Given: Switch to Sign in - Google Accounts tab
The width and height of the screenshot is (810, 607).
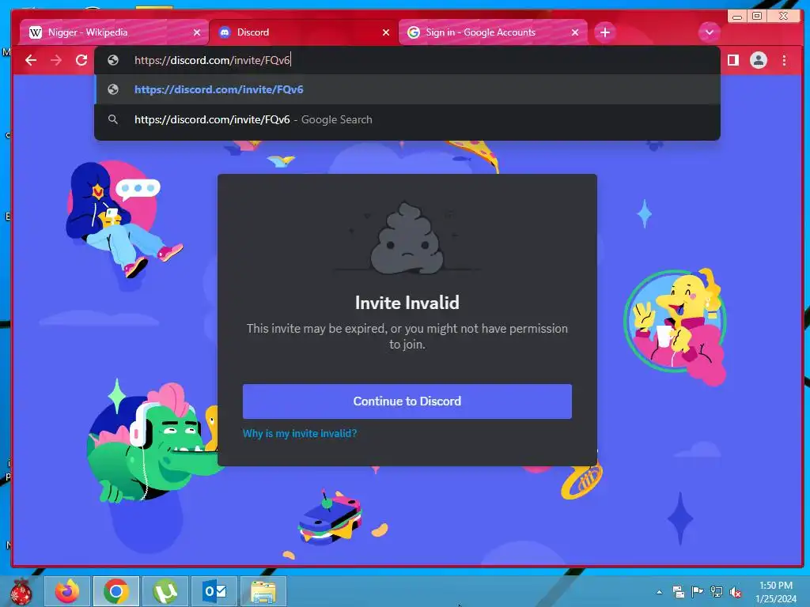Looking at the screenshot, I should (x=493, y=32).
